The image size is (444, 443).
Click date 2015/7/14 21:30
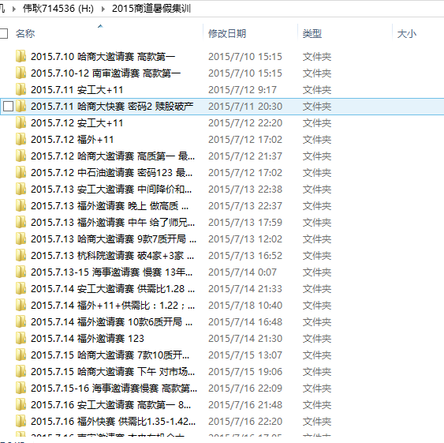pos(245,338)
